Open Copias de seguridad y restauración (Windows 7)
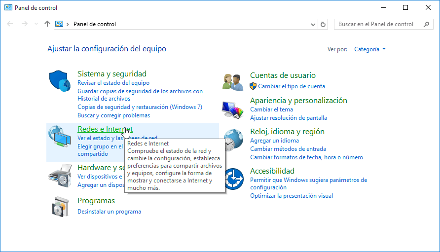 (x=140, y=107)
